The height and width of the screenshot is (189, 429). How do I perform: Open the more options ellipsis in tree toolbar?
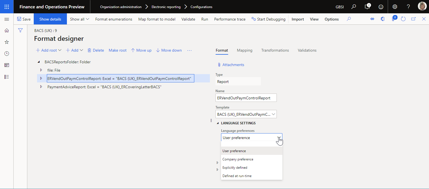[190, 50]
